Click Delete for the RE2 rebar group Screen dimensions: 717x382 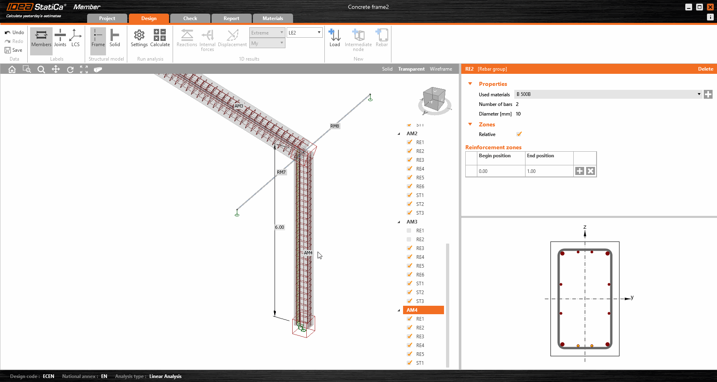(x=705, y=69)
